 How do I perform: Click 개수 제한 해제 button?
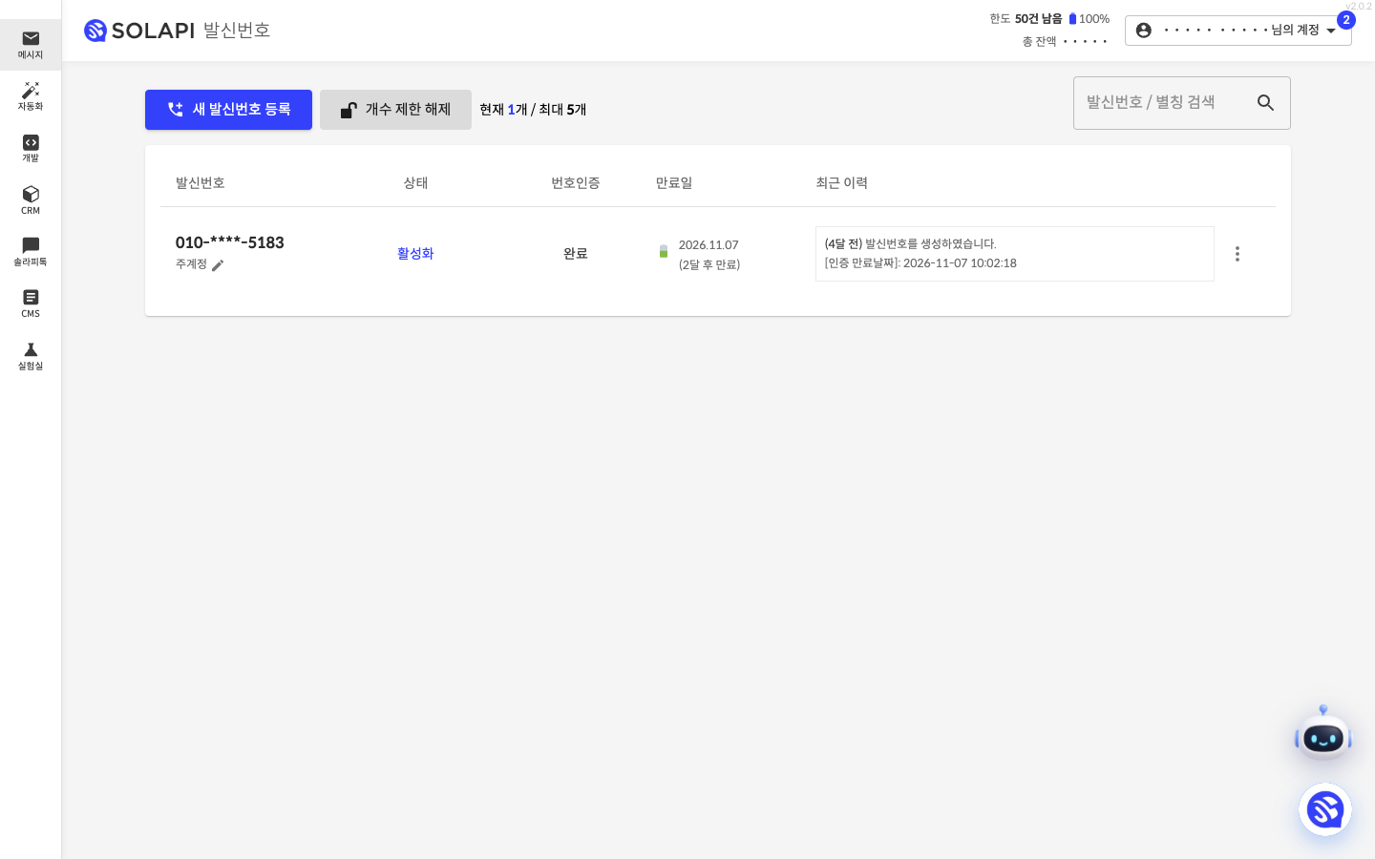[x=395, y=110]
